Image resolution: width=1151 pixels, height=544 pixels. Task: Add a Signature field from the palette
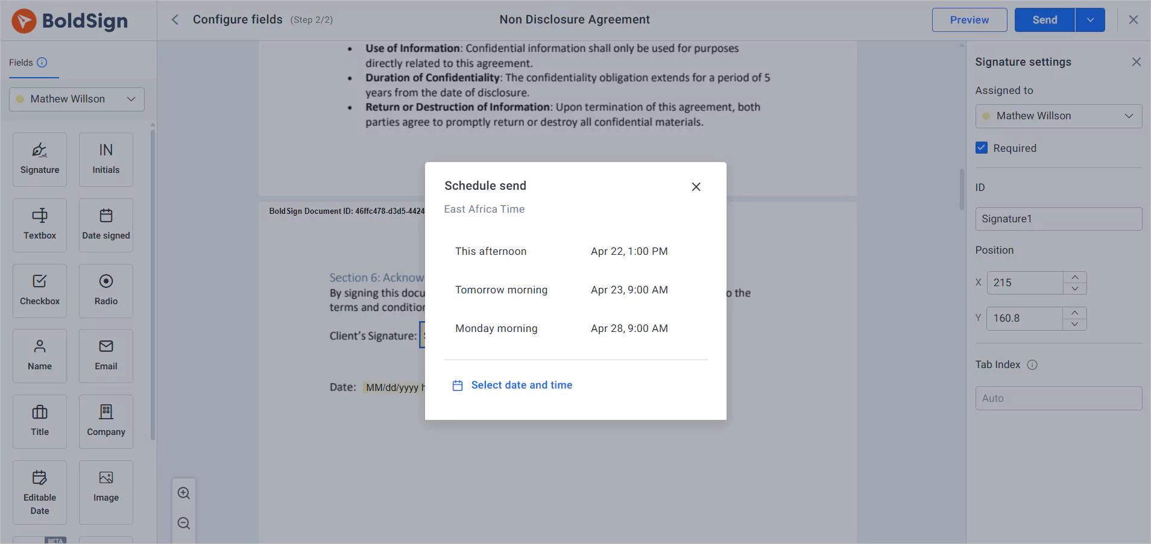point(40,160)
